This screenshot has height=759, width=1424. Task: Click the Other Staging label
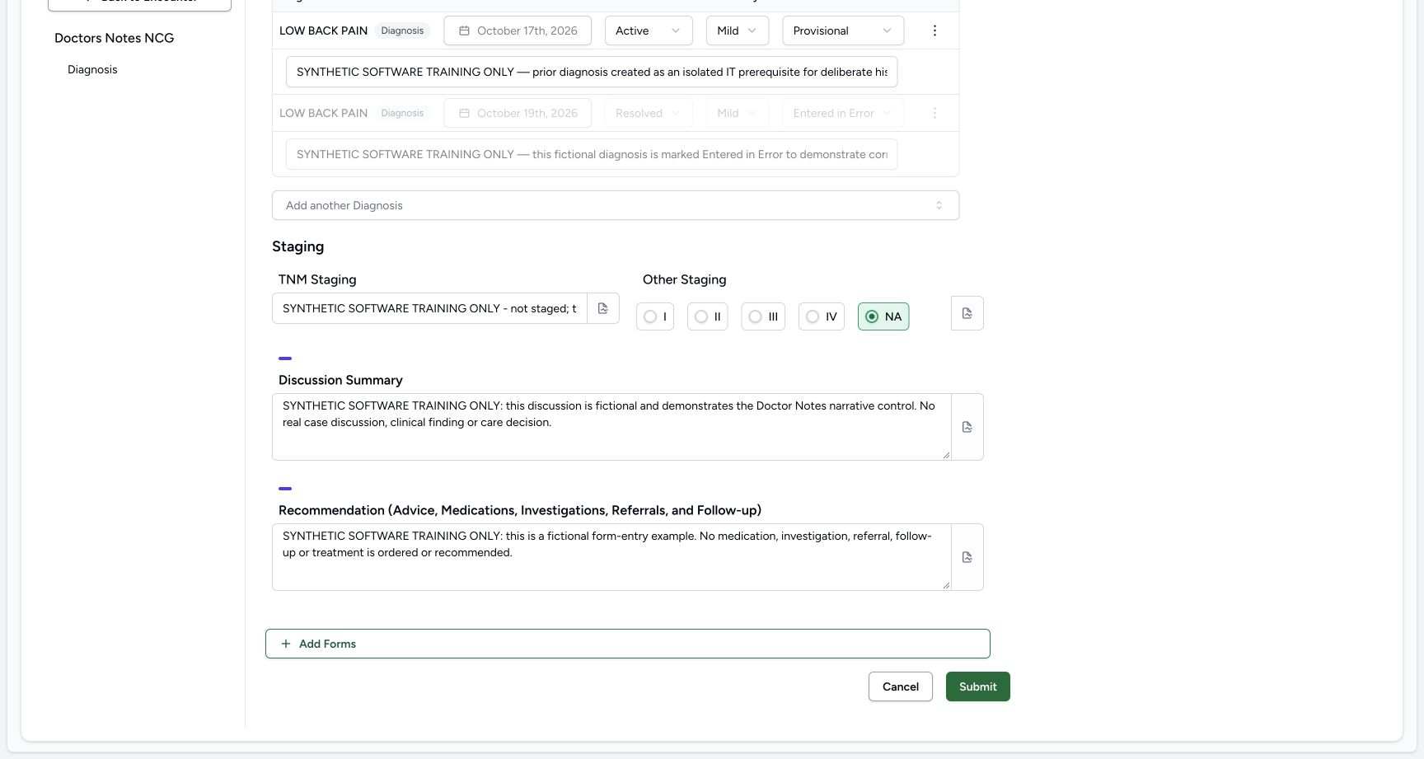pos(685,279)
